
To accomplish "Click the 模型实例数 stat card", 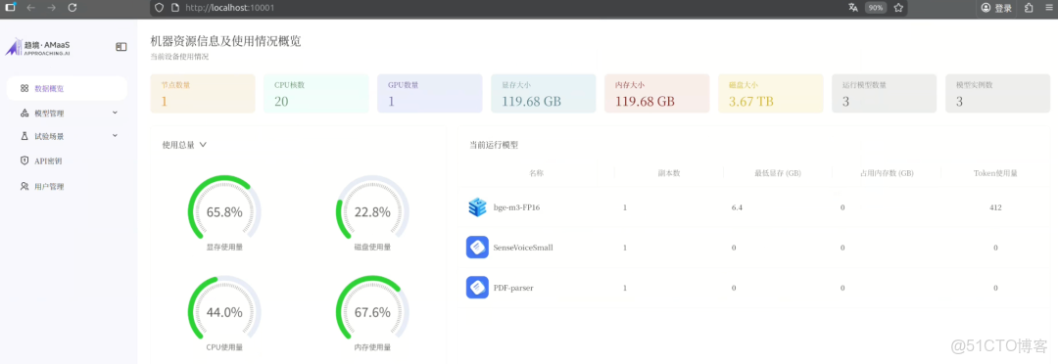I will tap(998, 94).
